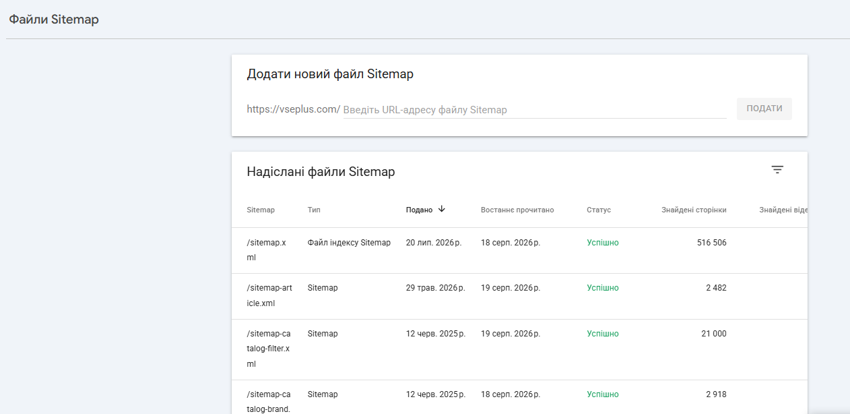Click the Надіслані файли Sitemap heading
This screenshot has height=414, width=850.
[x=321, y=172]
